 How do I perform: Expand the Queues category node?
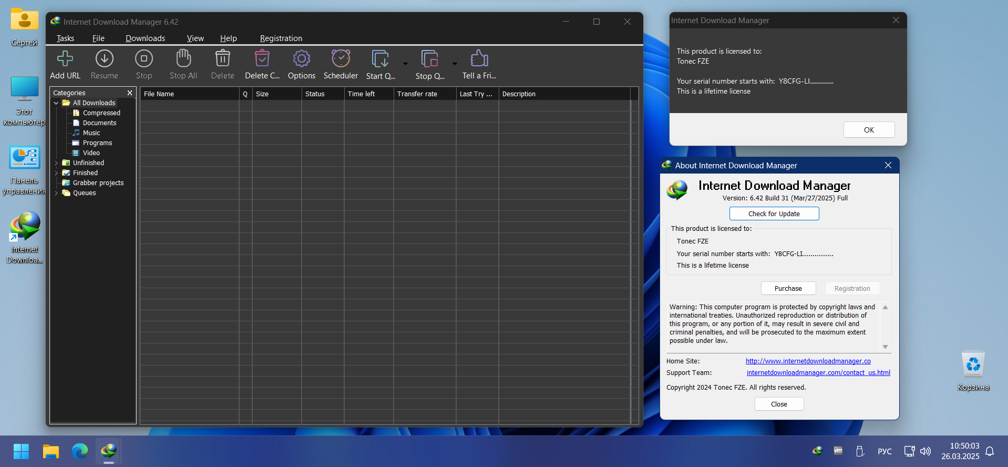coord(56,193)
